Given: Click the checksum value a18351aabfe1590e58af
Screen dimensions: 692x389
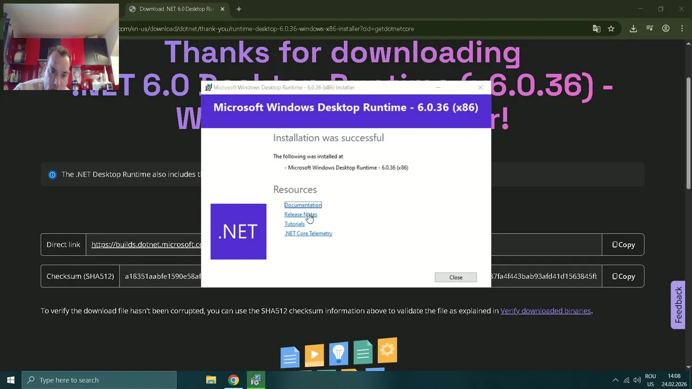Looking at the screenshot, I should [163, 276].
